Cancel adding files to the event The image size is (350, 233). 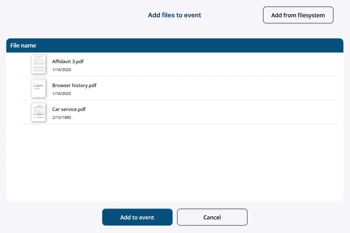[x=212, y=217]
